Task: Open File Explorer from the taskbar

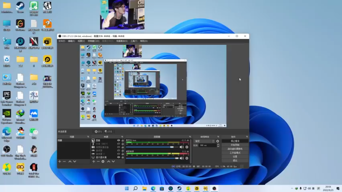Action: point(144,188)
